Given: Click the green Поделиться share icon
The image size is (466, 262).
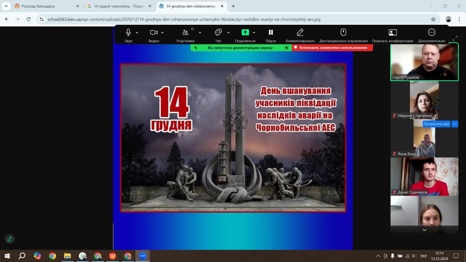Looking at the screenshot, I should (x=245, y=32).
